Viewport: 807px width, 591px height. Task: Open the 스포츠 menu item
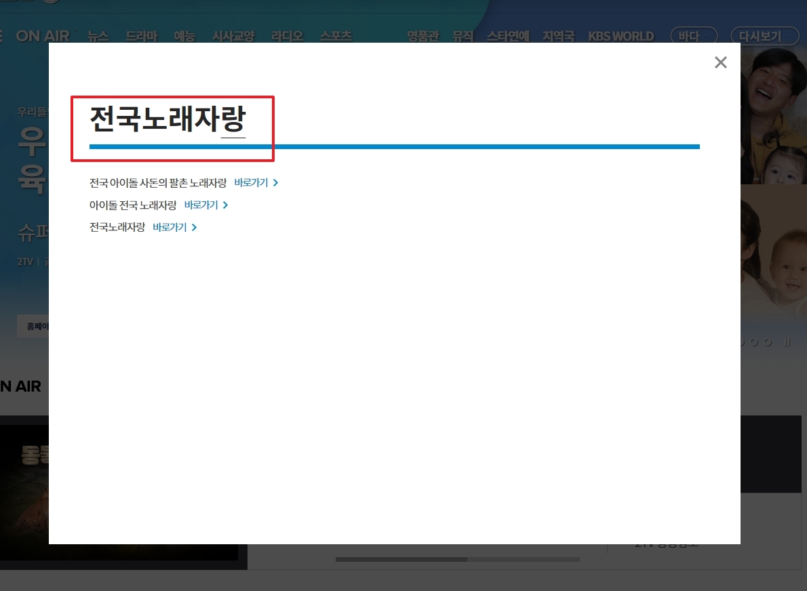(336, 36)
